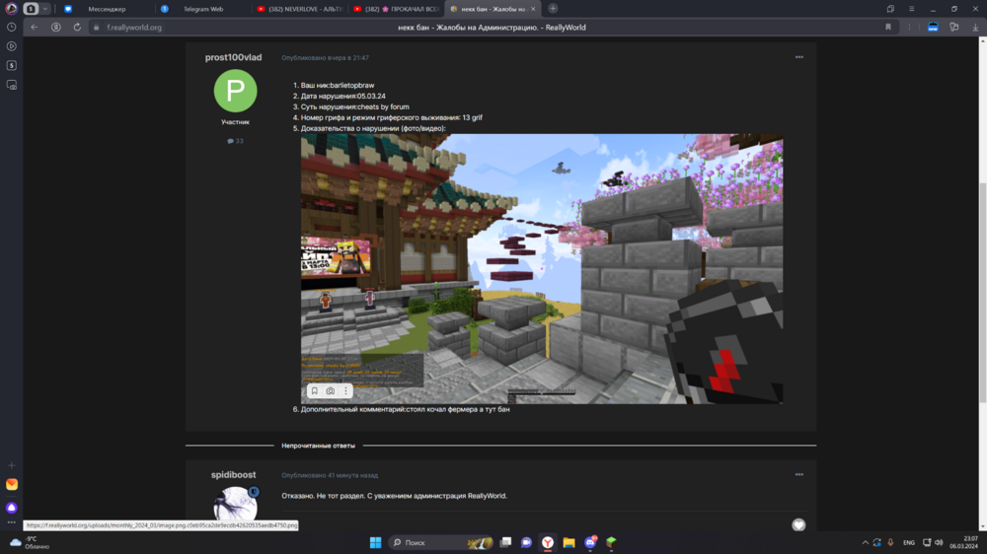Viewport: 987px width, 554px height.
Task: Open File Explorer from the taskbar
Action: [x=569, y=542]
